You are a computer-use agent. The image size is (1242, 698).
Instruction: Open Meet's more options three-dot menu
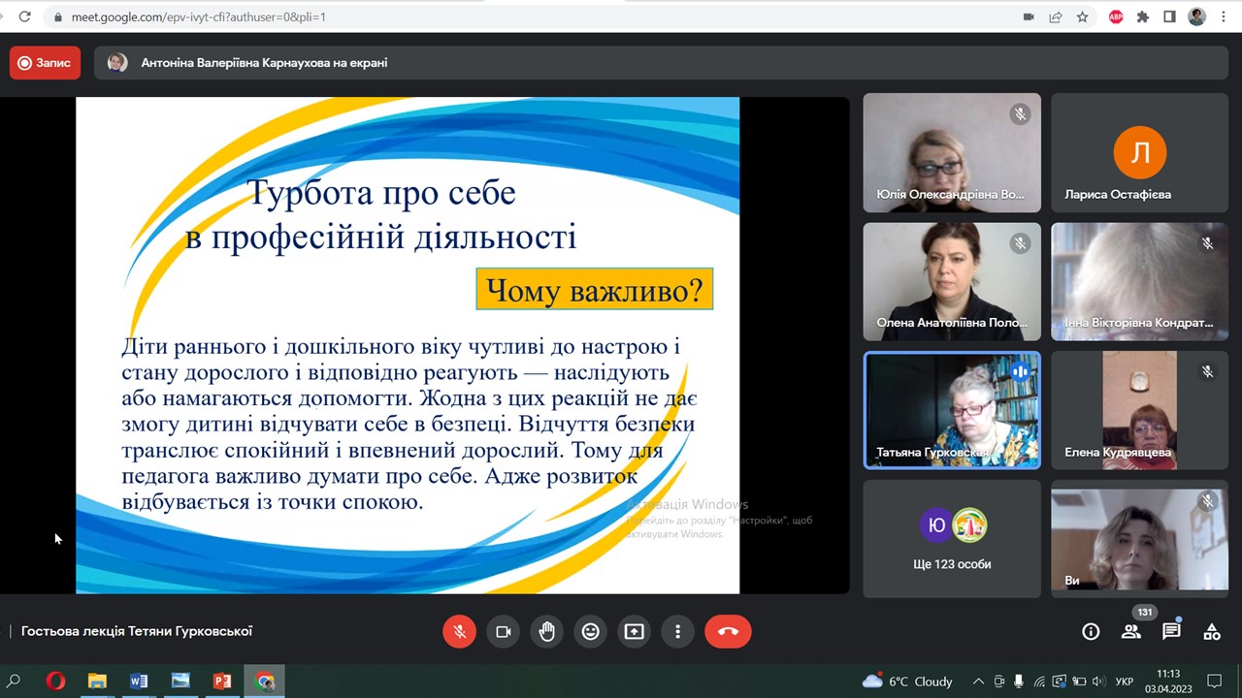tap(677, 631)
